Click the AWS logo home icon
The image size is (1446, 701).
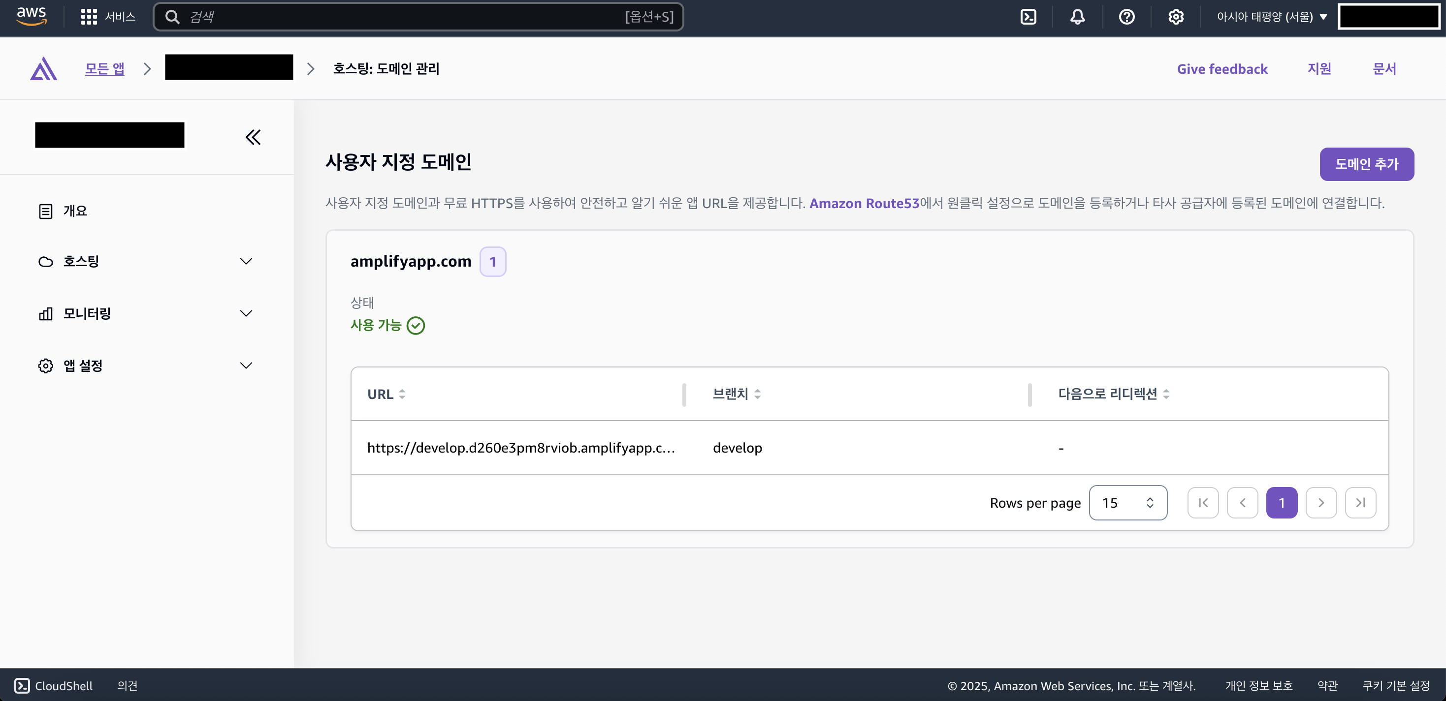32,16
